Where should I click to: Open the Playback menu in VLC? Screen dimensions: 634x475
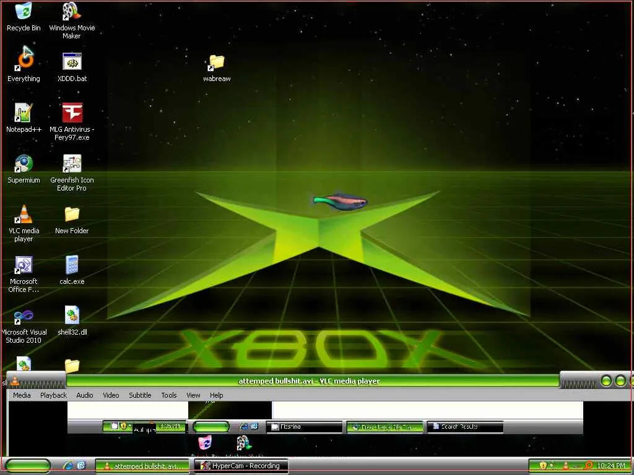(x=53, y=395)
